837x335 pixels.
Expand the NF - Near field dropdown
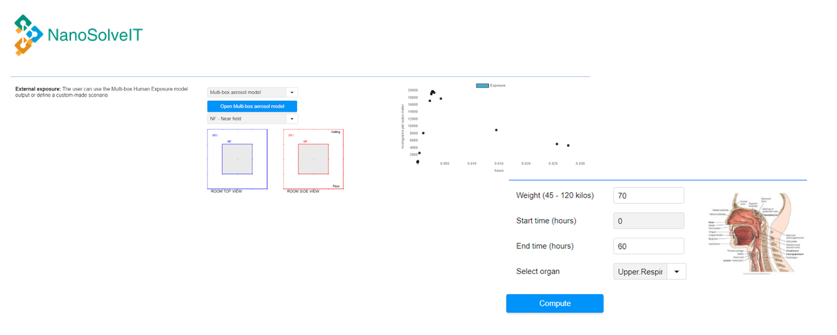pos(292,119)
